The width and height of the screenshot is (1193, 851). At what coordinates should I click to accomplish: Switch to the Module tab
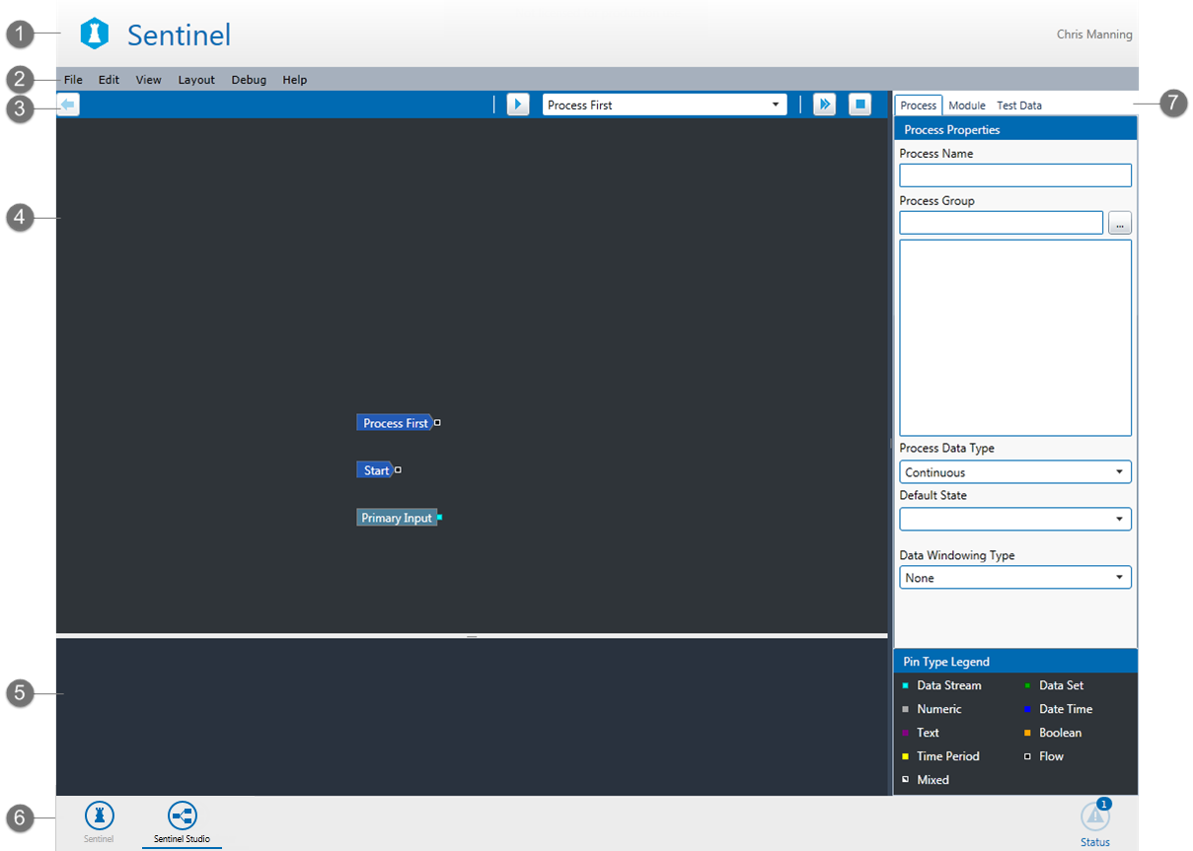(x=966, y=106)
